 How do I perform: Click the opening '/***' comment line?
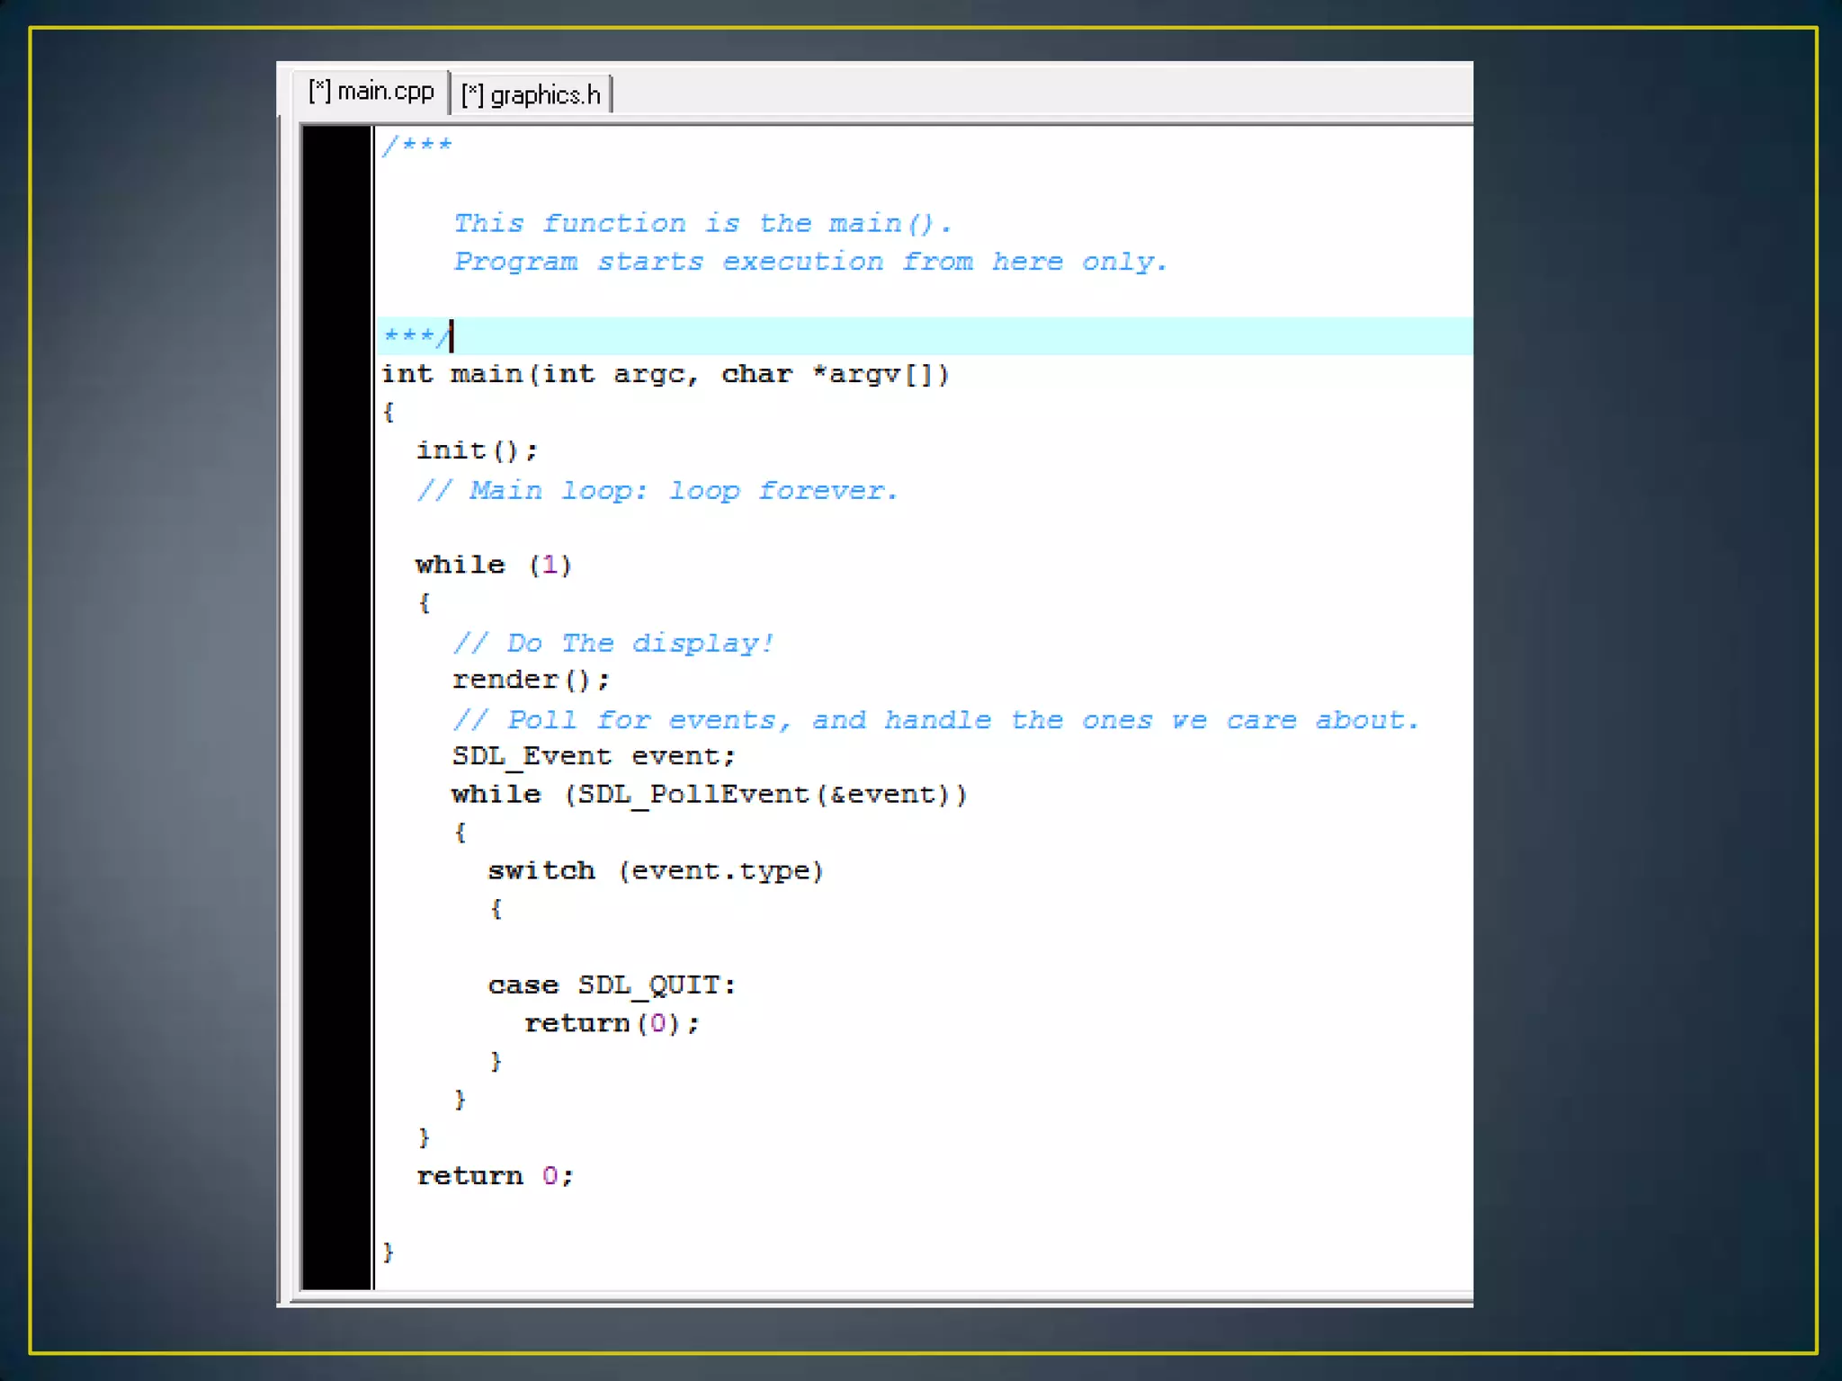click(x=416, y=146)
